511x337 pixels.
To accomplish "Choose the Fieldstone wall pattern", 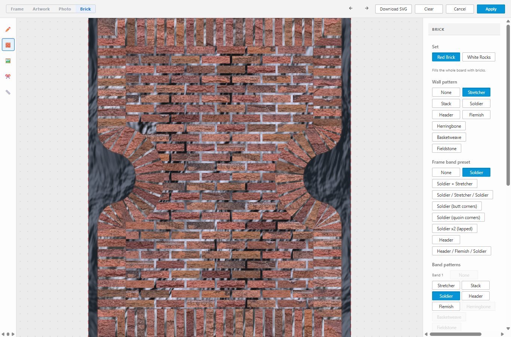I will point(447,148).
